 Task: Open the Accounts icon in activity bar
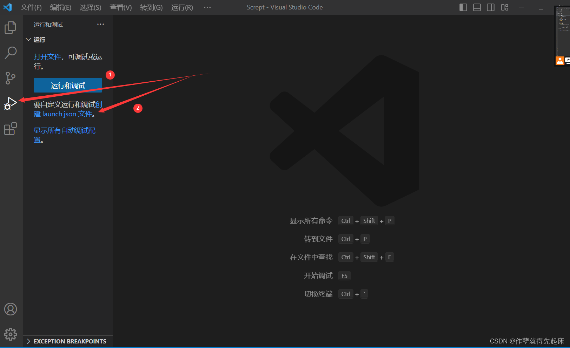(x=10, y=309)
